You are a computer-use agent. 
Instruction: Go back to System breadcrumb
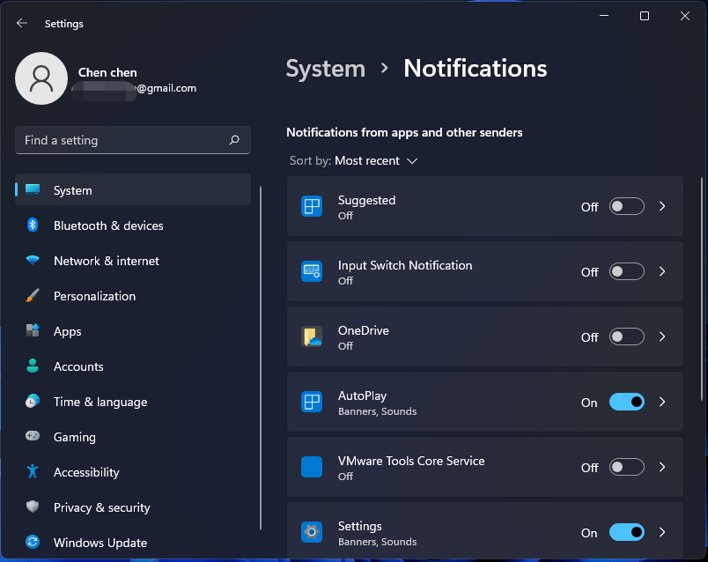(325, 69)
